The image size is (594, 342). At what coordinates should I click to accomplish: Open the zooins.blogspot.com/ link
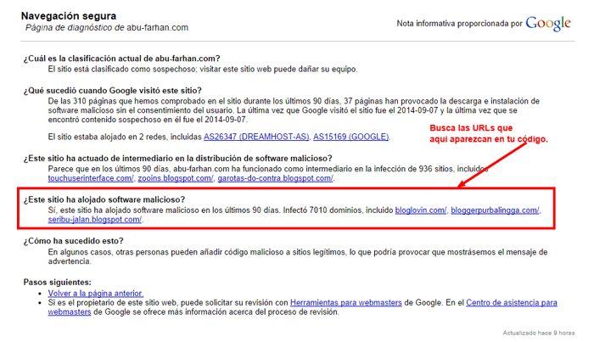[x=176, y=178]
